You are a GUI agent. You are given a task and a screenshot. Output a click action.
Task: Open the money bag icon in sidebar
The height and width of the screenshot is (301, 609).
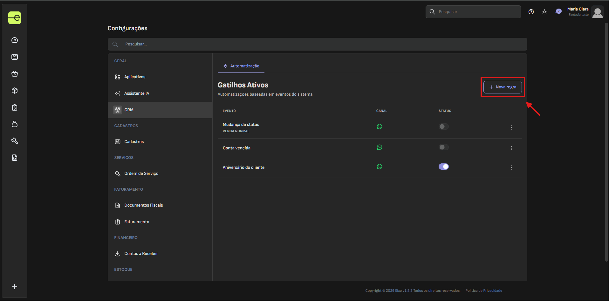(15, 124)
